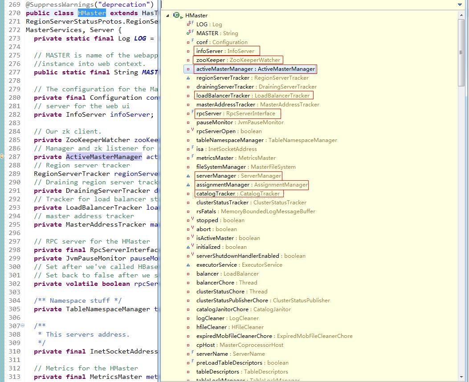
Task: Select the MASTER : String outline entry
Action: (217, 33)
